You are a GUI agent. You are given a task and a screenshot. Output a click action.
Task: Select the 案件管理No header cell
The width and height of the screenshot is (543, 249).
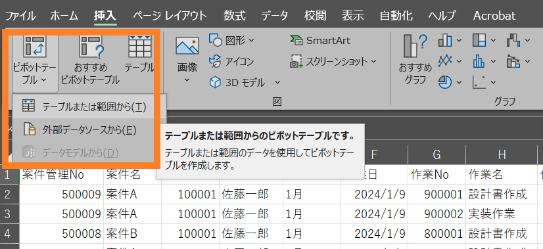(61, 175)
